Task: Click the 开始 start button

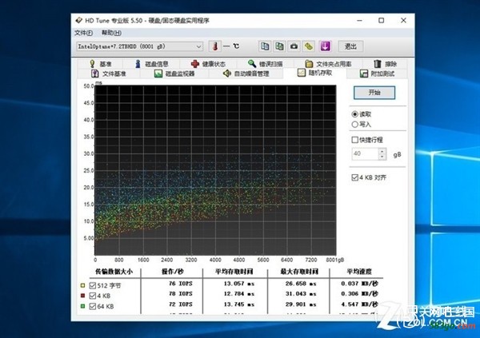Action: pyautogui.click(x=374, y=93)
